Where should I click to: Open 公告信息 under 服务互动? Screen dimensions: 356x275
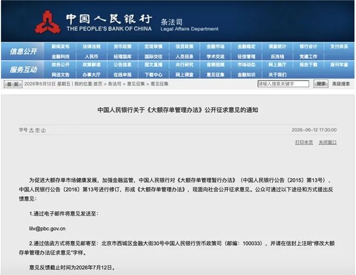tap(123, 65)
